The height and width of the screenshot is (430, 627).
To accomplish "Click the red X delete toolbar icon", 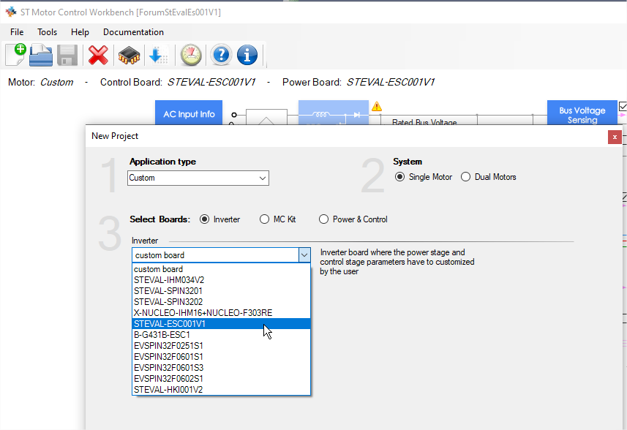I will 98,55.
